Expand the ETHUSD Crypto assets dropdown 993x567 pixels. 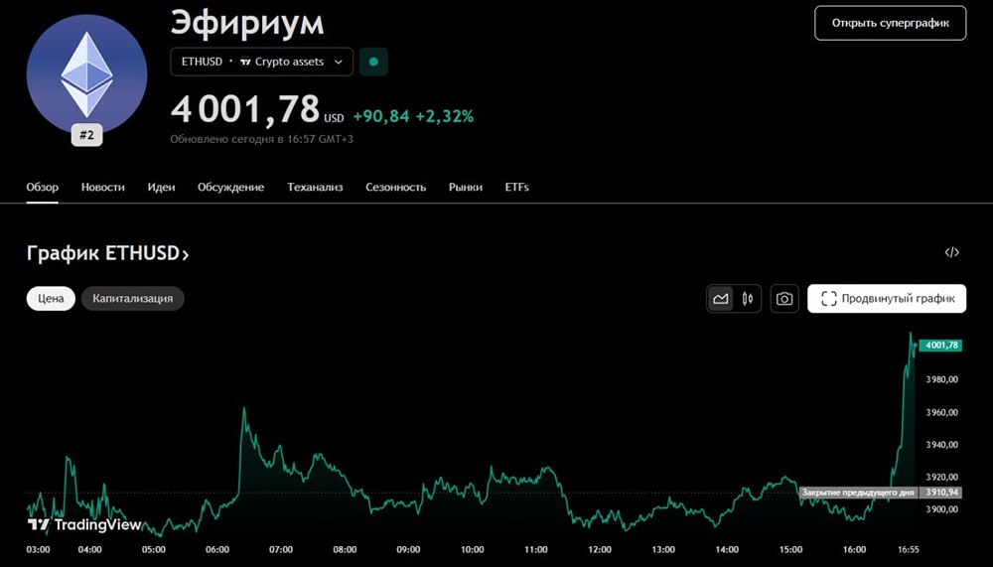pyautogui.click(x=261, y=62)
